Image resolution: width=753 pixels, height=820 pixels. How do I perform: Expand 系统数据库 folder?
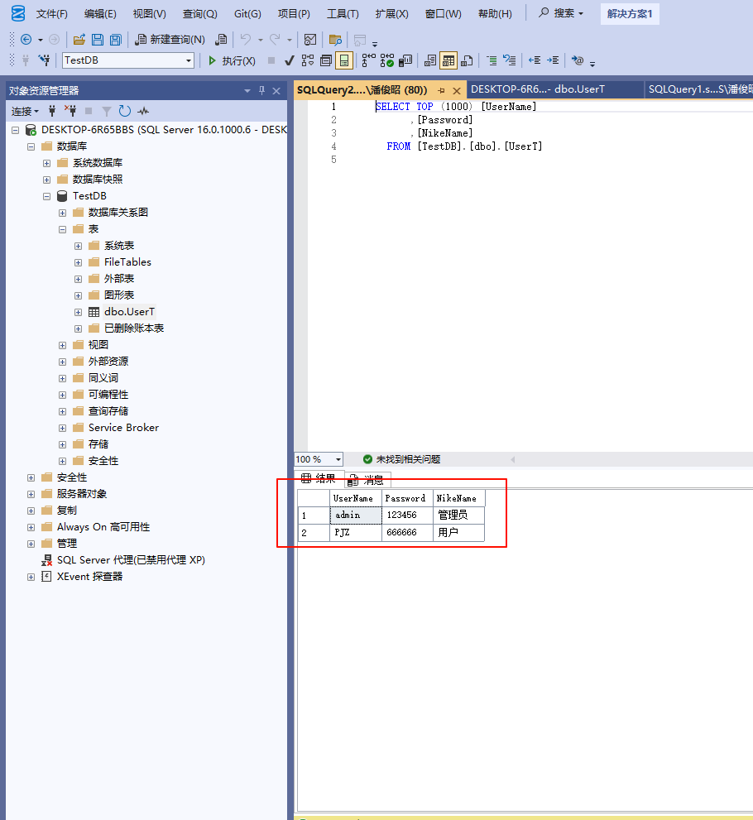(46, 163)
